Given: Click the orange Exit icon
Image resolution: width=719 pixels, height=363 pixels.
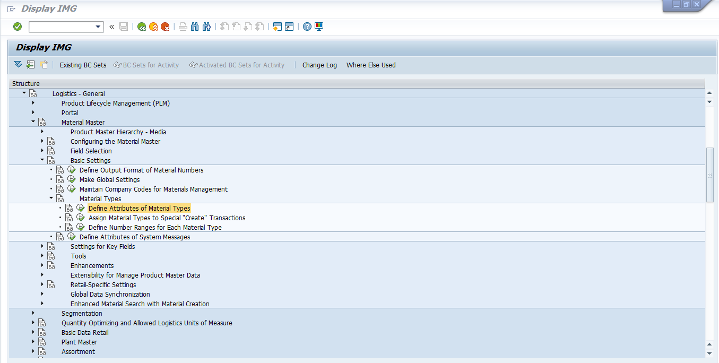Looking at the screenshot, I should pyautogui.click(x=153, y=27).
